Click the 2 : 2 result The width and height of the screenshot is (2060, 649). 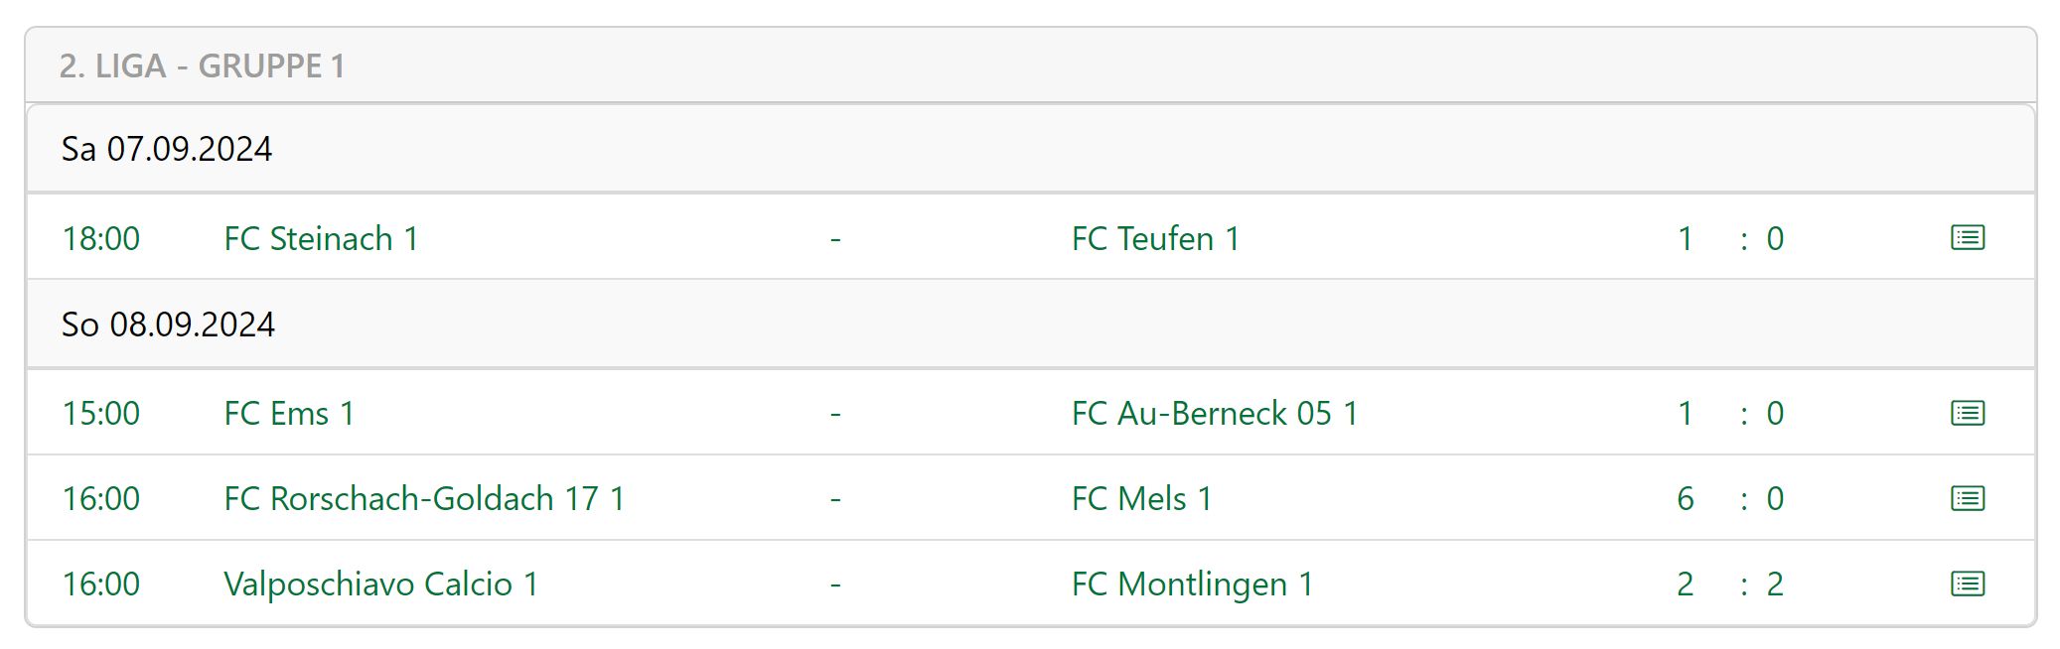(x=1730, y=584)
